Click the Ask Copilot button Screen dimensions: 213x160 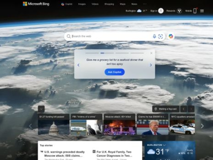pos(115,72)
